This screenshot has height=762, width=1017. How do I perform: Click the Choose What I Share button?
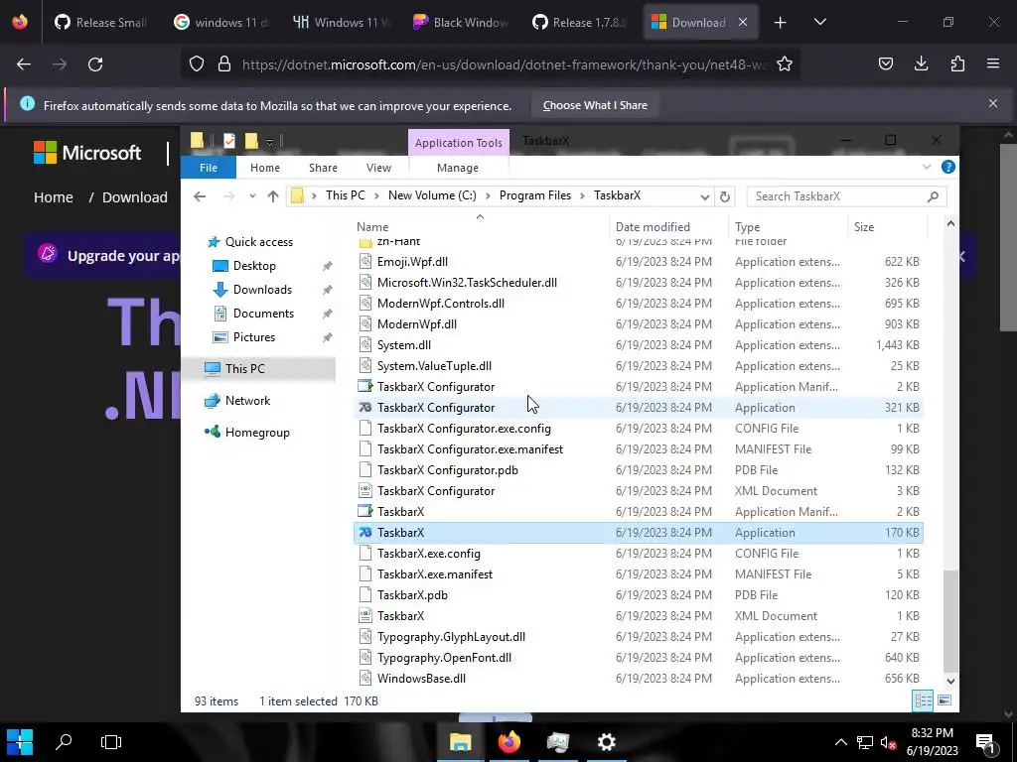point(595,105)
